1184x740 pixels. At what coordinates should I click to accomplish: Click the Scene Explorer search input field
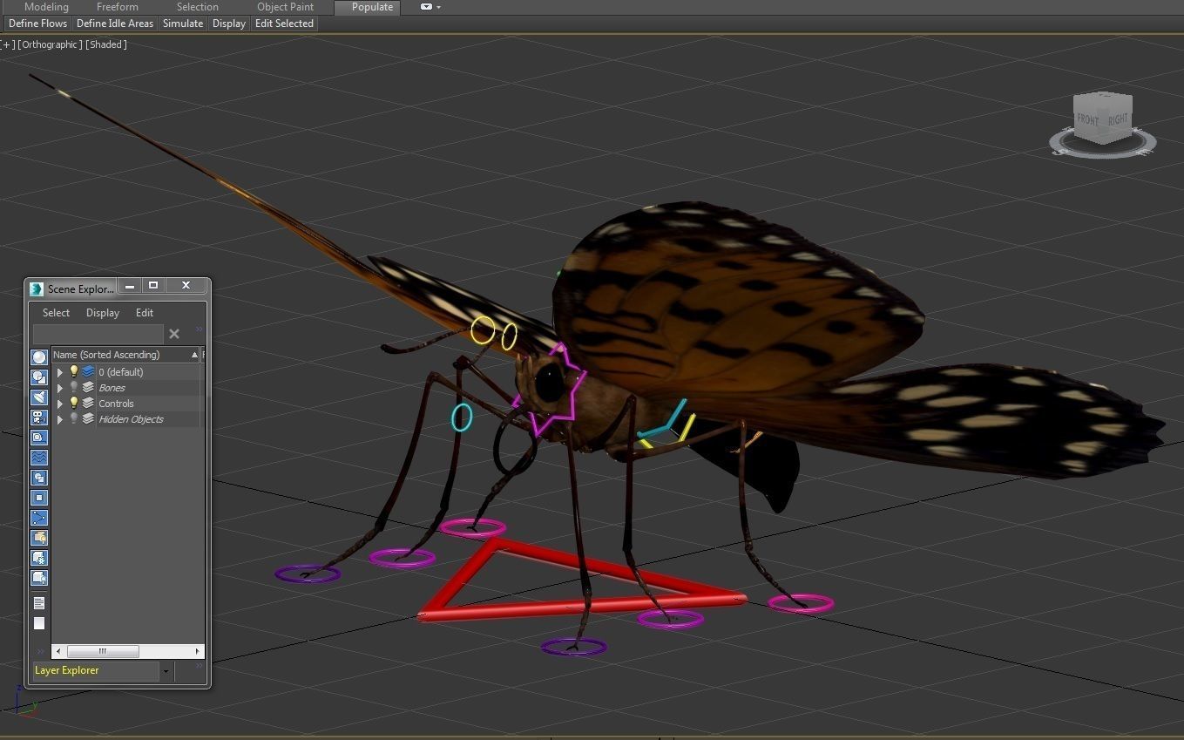click(98, 334)
